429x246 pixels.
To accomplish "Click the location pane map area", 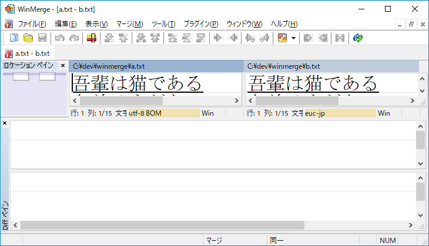I will pyautogui.click(x=35, y=93).
